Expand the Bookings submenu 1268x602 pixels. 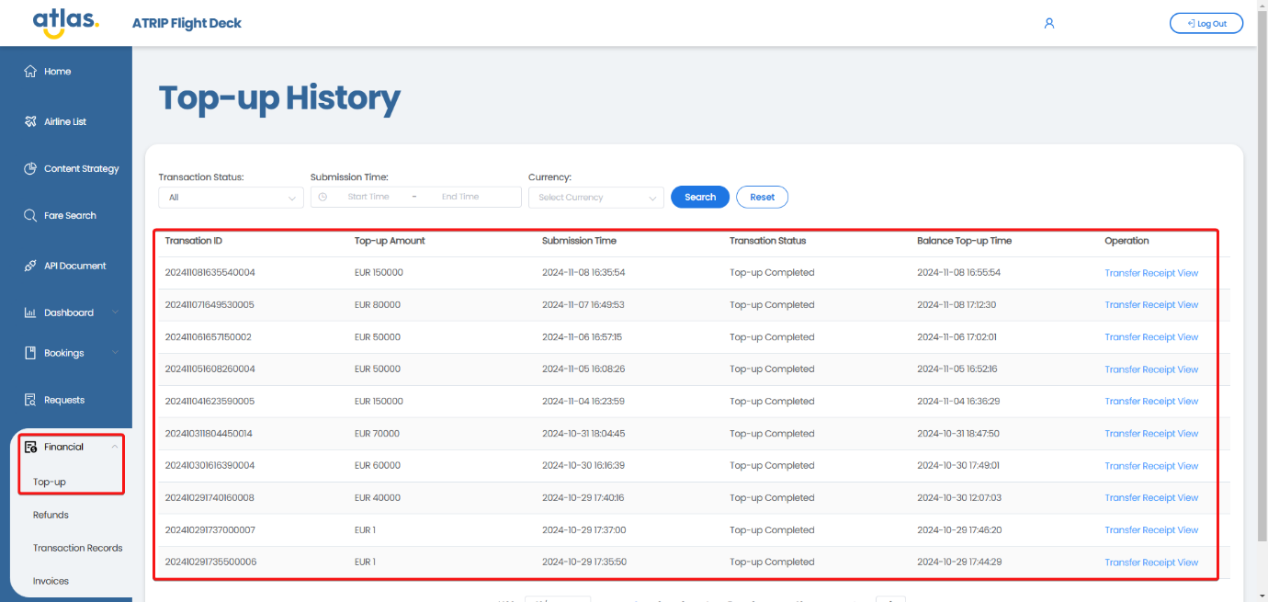[115, 353]
